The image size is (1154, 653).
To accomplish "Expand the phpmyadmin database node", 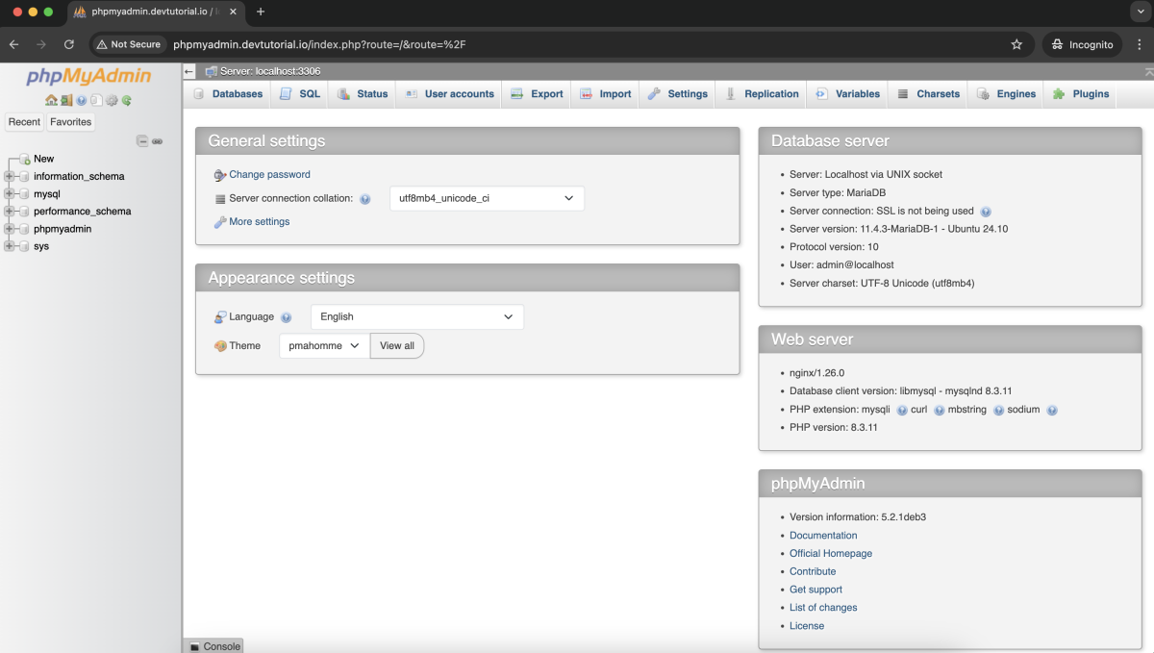I will (x=10, y=229).
